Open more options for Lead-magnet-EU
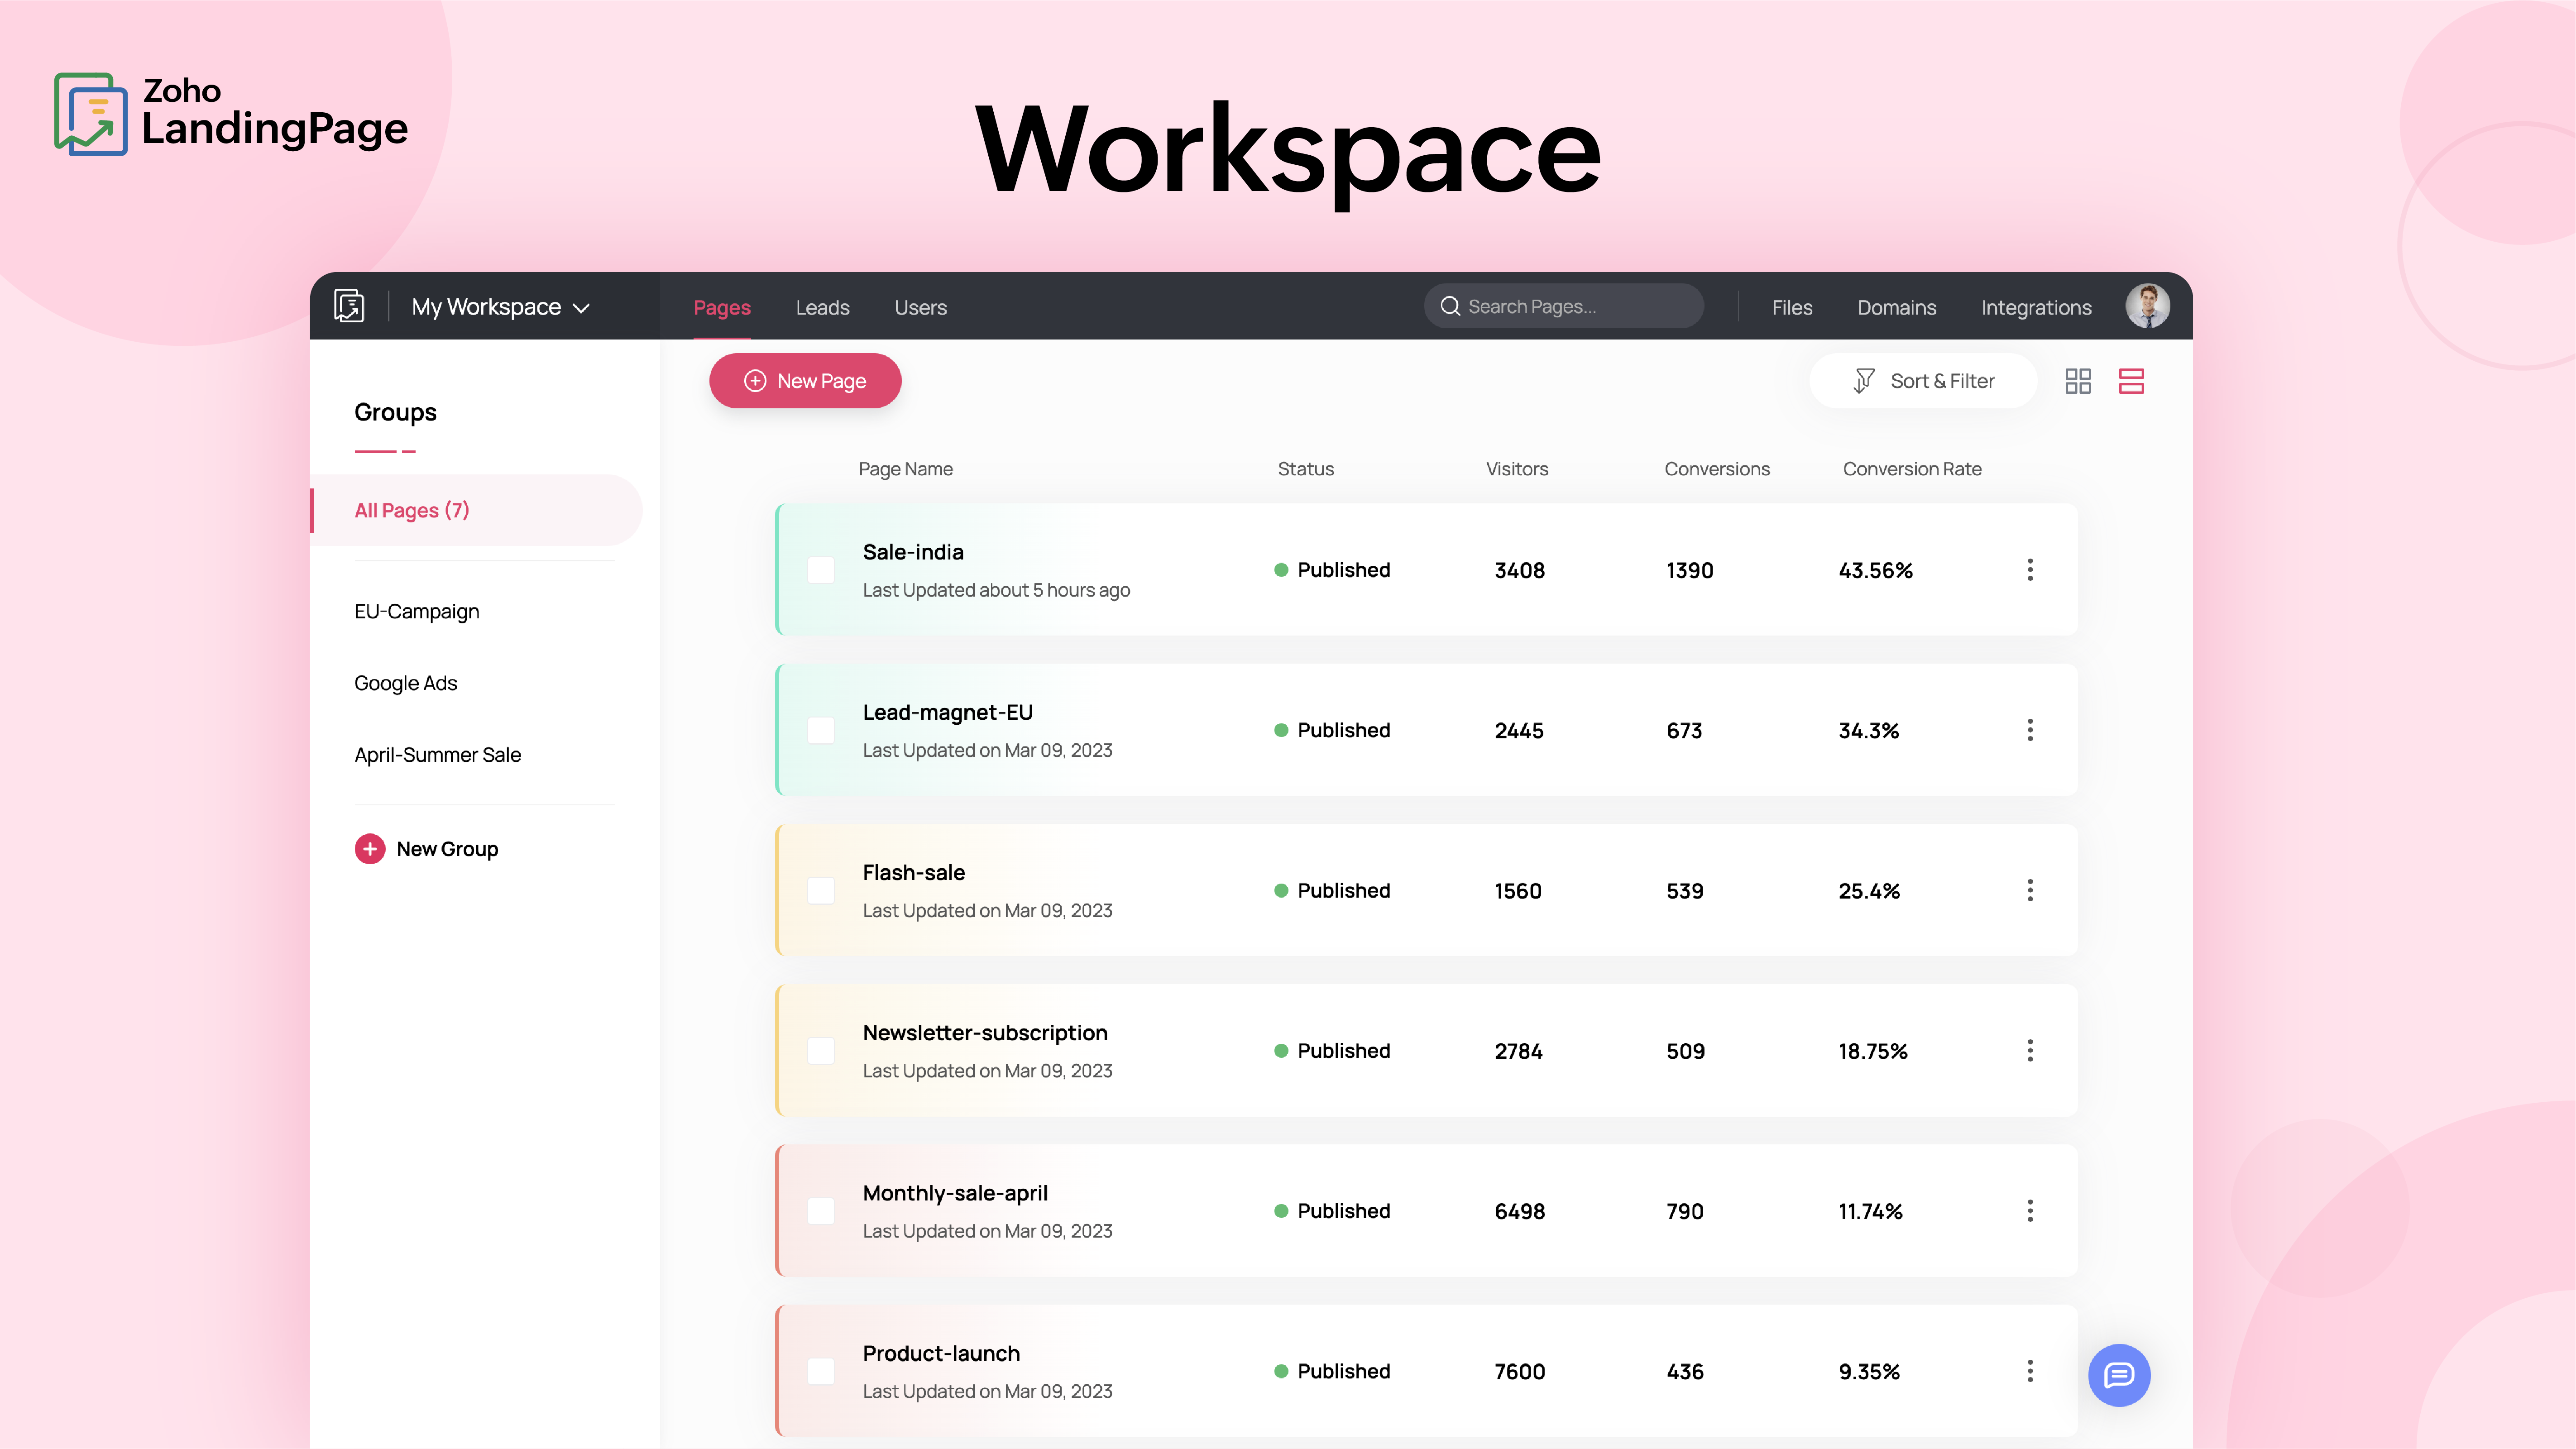The height and width of the screenshot is (1449, 2576). pyautogui.click(x=2030, y=730)
